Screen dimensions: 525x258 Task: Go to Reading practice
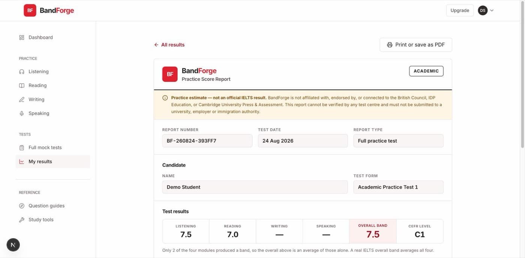(x=53, y=85)
